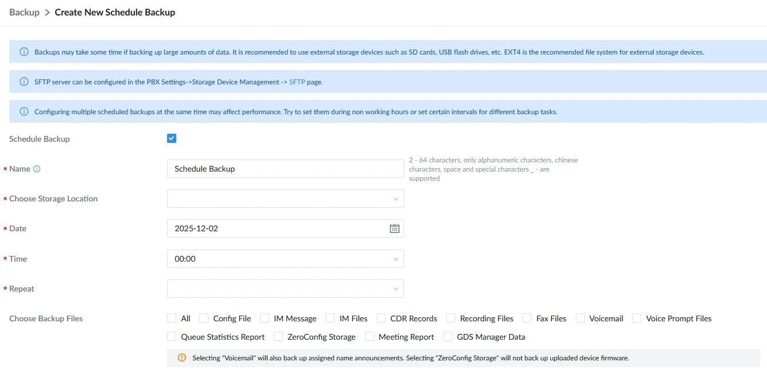
Task: Enable Voice Prompt Files checkbox
Action: (x=637, y=318)
